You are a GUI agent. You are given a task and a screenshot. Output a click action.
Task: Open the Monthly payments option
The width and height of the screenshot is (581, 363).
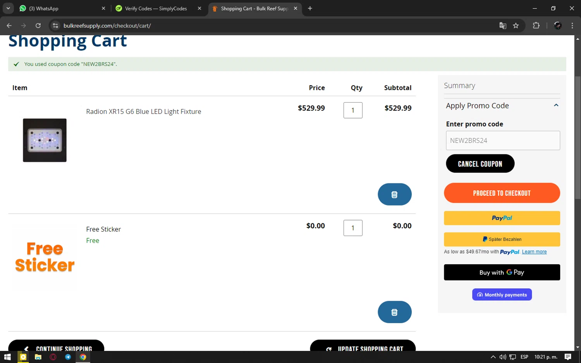pos(502,295)
